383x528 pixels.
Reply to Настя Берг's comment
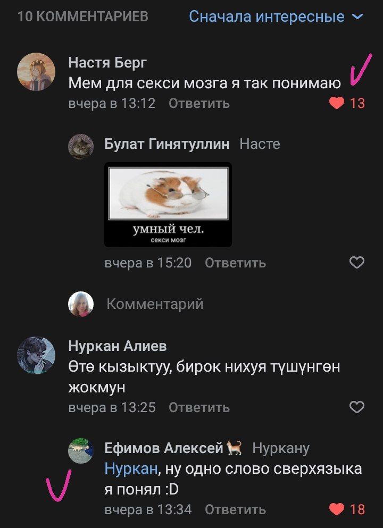199,103
